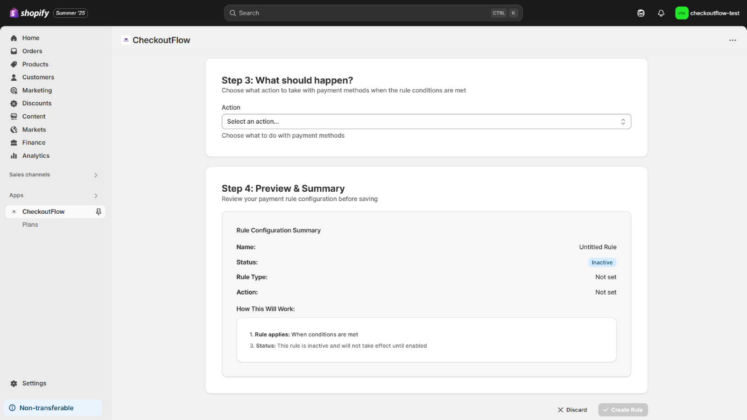This screenshot has height=420, width=747.
Task: Click How This Will Work label
Action: 265,309
